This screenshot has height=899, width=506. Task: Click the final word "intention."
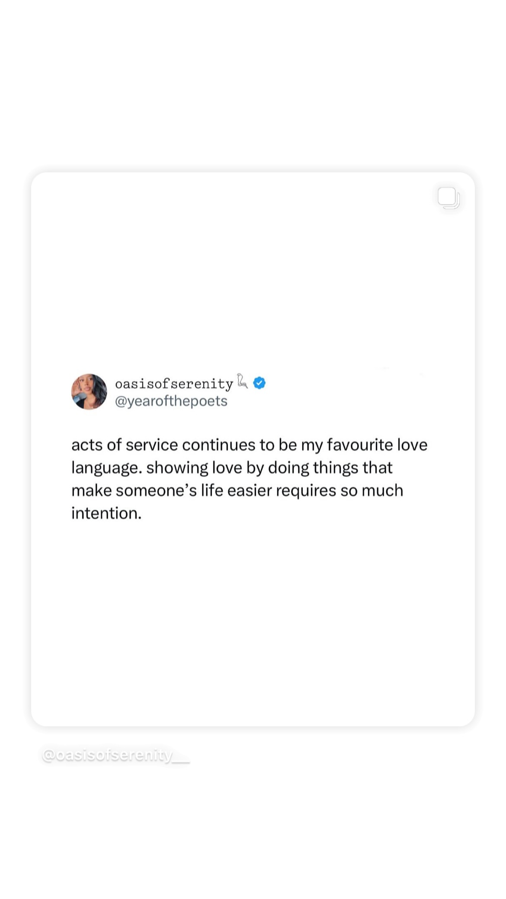click(x=106, y=513)
